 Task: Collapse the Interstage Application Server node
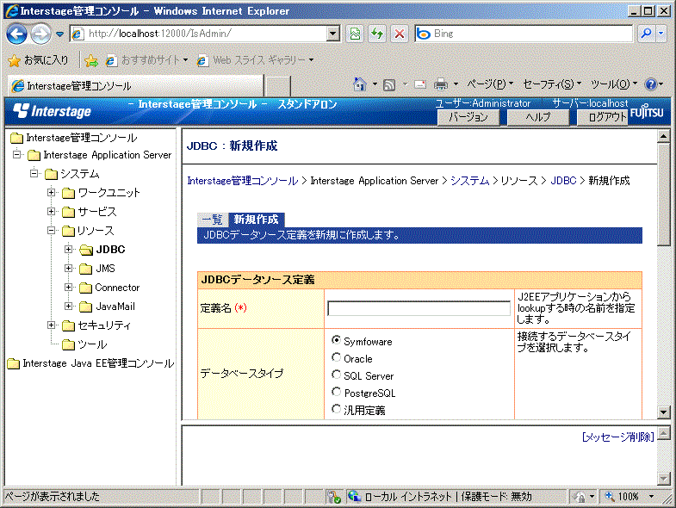[17, 154]
